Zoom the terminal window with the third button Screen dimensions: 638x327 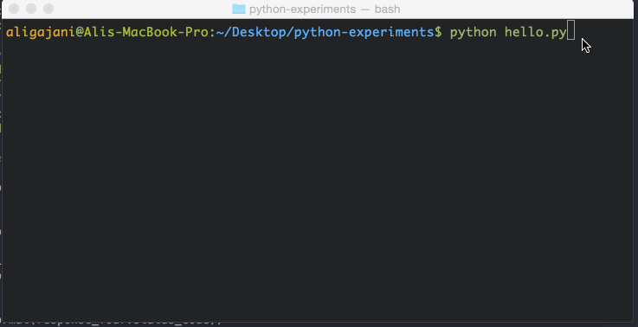[x=48, y=9]
